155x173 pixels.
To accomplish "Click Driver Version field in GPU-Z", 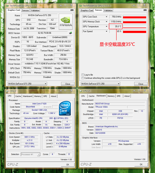I will [x=47, y=64].
